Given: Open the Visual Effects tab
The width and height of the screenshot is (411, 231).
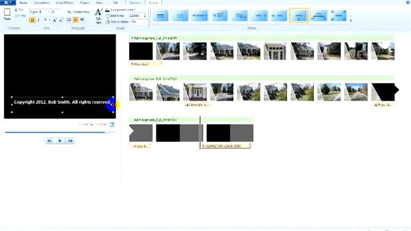Looking at the screenshot, I should coord(64,3).
